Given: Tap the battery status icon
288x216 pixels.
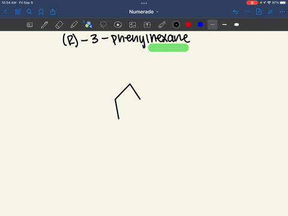Looking at the screenshot, I should pos(283,2).
